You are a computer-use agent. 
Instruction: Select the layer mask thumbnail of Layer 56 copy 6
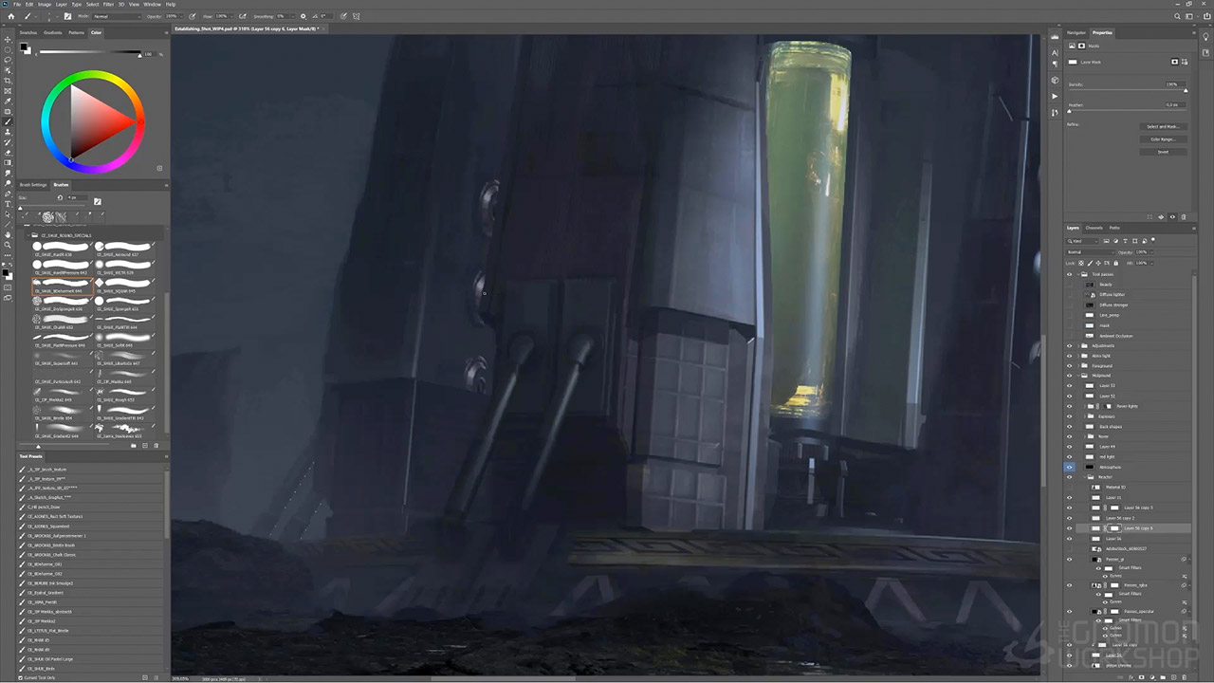(1114, 528)
